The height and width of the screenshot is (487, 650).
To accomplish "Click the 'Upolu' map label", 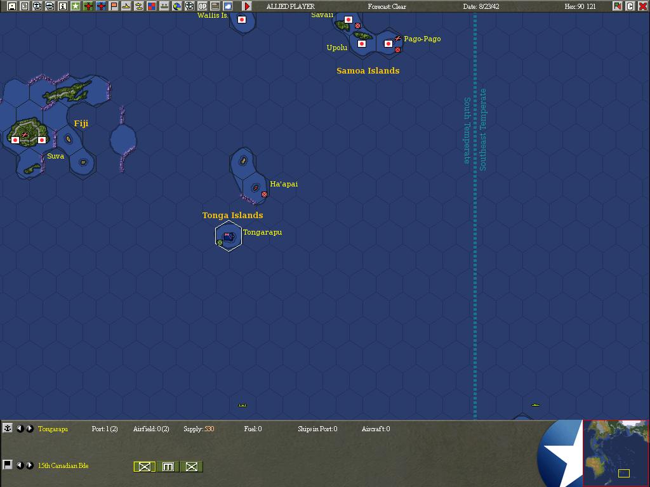I will [336, 48].
